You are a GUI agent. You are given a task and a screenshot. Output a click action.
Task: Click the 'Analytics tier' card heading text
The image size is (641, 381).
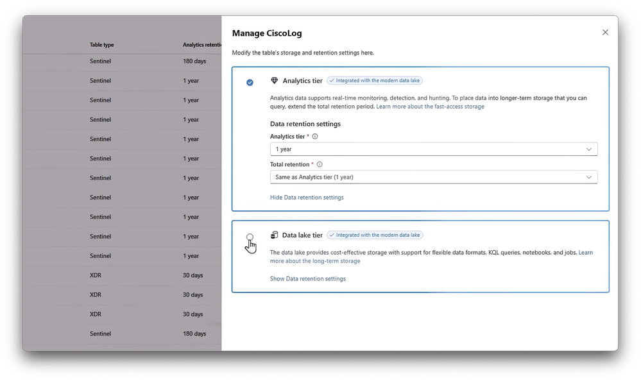[x=302, y=81]
